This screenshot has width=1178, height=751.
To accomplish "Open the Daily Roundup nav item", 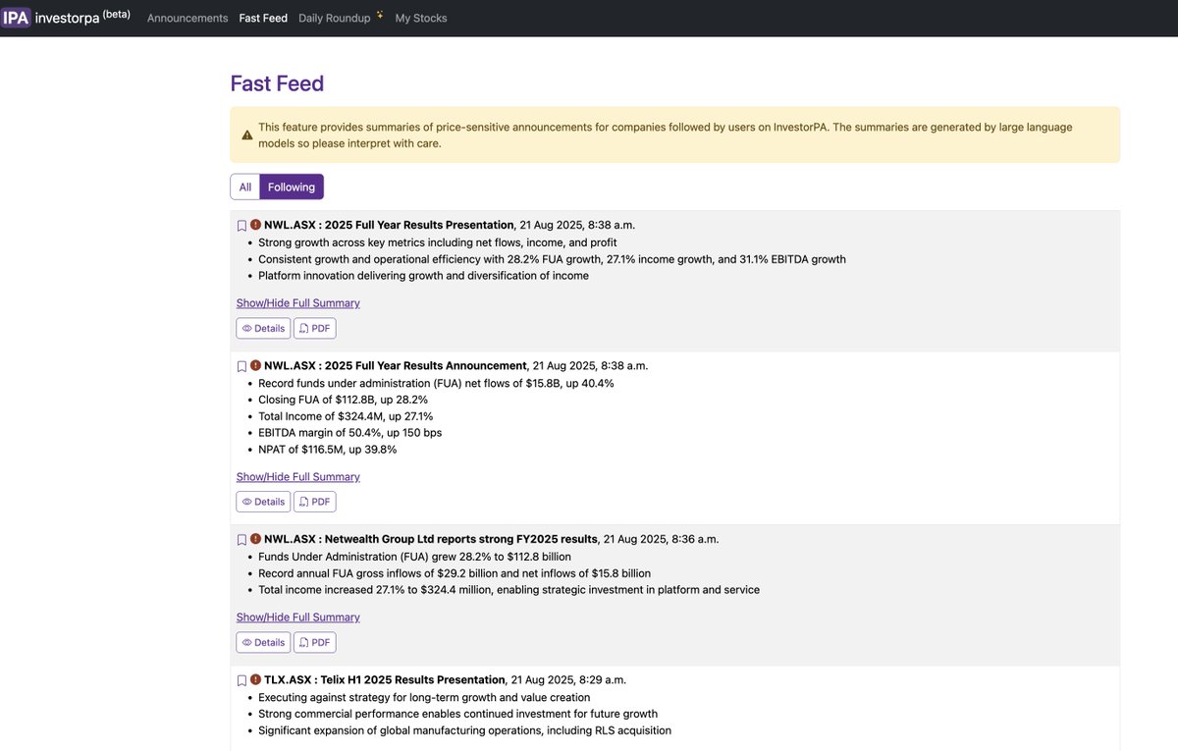I will [335, 18].
